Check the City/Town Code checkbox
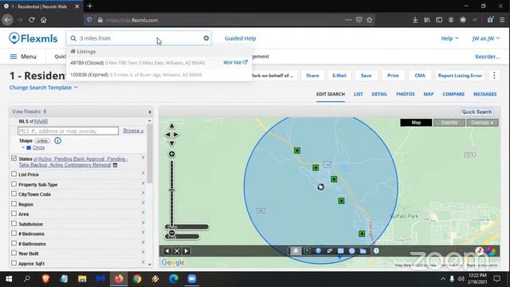 [14, 194]
